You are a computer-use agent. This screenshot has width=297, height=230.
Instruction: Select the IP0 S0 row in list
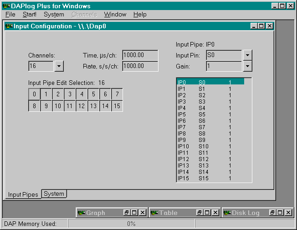210,82
